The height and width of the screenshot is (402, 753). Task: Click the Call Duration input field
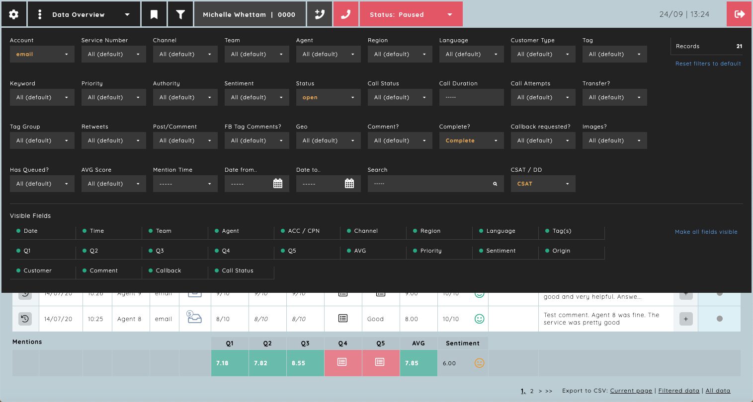coord(472,97)
